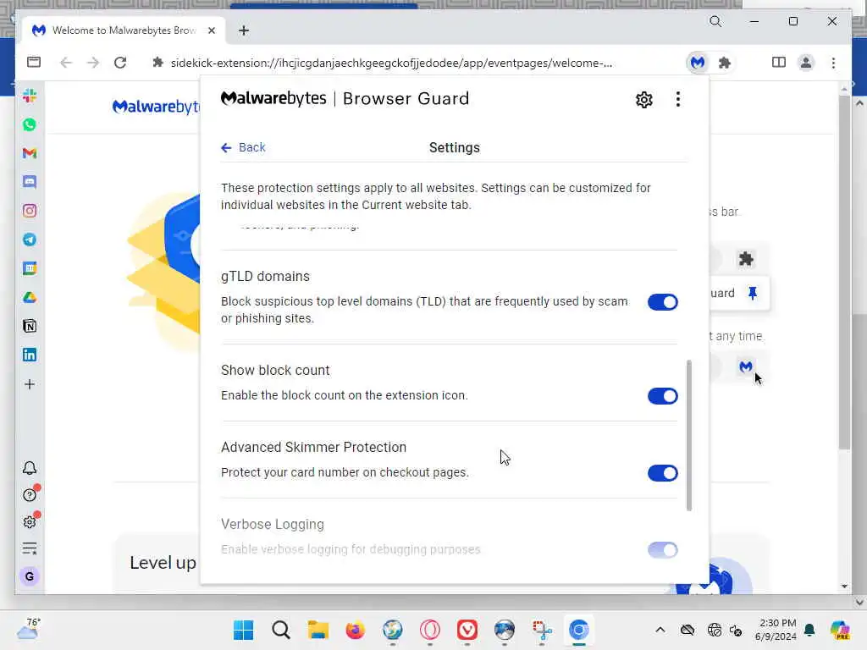867x650 pixels.
Task: Click Malwarebytes extension icon in toolbar
Action: click(x=698, y=63)
